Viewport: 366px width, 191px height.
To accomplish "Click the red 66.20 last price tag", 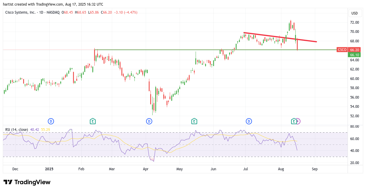I will (355, 50).
